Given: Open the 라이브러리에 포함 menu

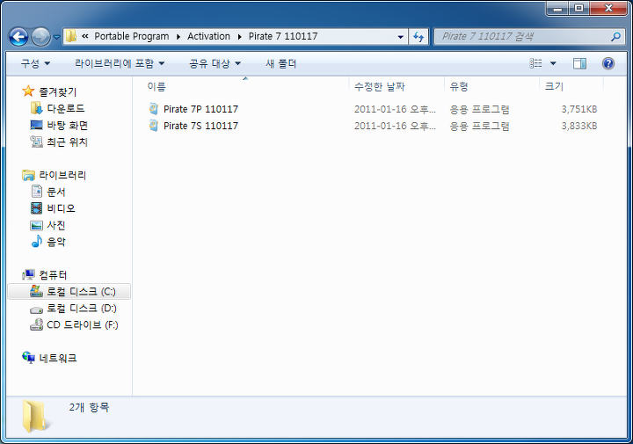Looking at the screenshot, I should click(x=120, y=63).
